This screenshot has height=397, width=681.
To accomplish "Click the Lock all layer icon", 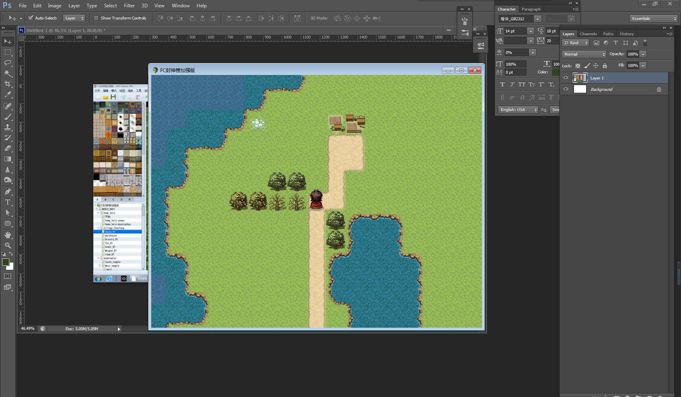I will pos(605,66).
